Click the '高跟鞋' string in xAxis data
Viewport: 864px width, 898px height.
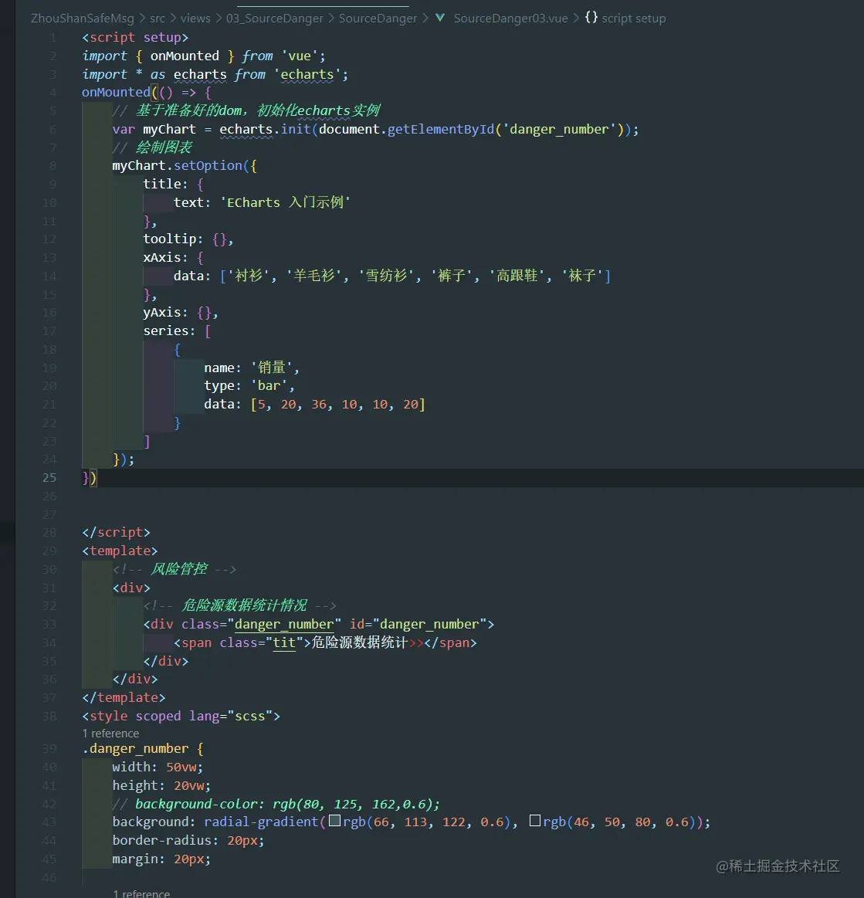[517, 276]
